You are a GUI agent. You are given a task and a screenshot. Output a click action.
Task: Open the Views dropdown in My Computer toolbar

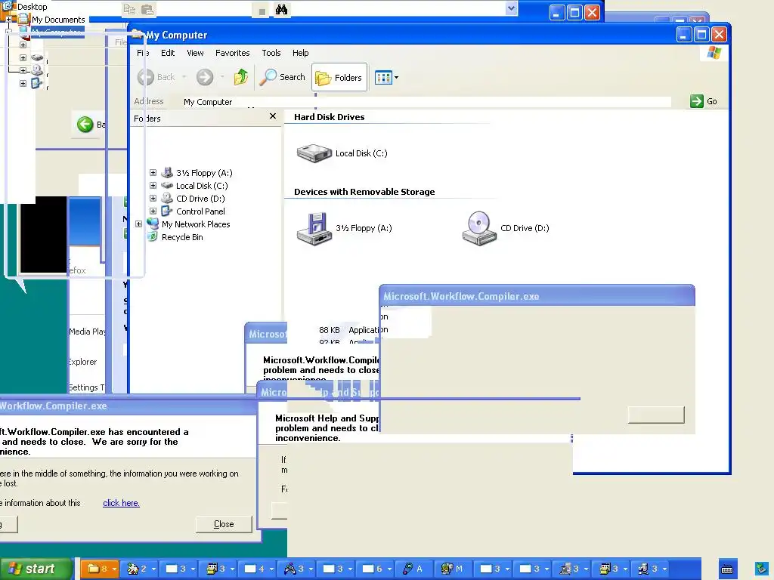tap(386, 78)
